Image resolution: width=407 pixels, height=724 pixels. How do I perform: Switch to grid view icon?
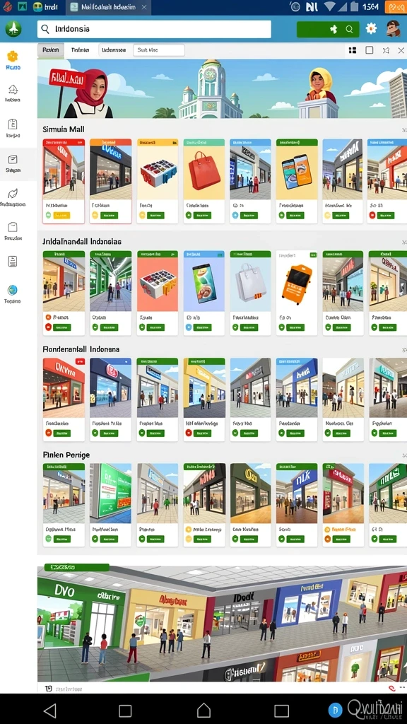353,50
